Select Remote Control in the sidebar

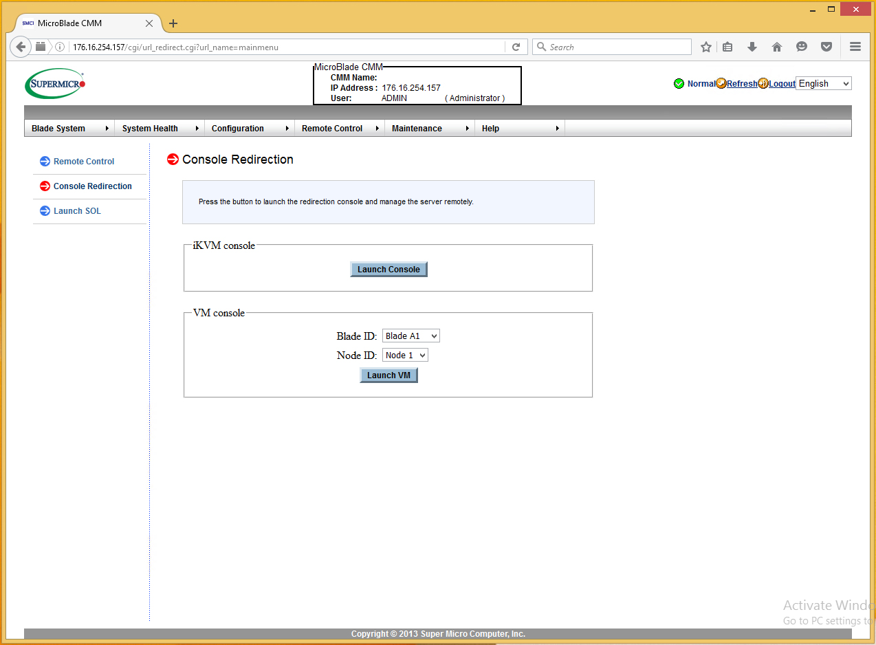pyautogui.click(x=84, y=162)
